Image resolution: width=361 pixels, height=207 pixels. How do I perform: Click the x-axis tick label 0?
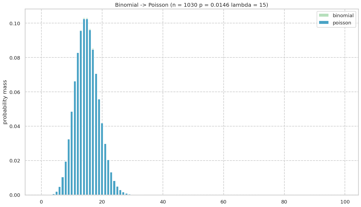point(41,202)
